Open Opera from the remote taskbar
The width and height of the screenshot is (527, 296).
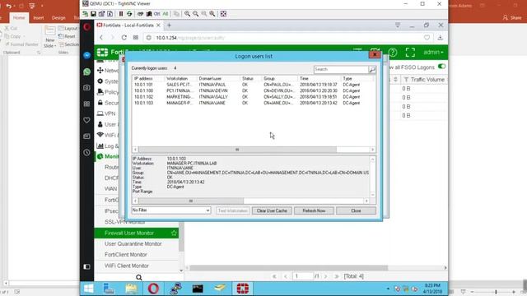tap(153, 289)
